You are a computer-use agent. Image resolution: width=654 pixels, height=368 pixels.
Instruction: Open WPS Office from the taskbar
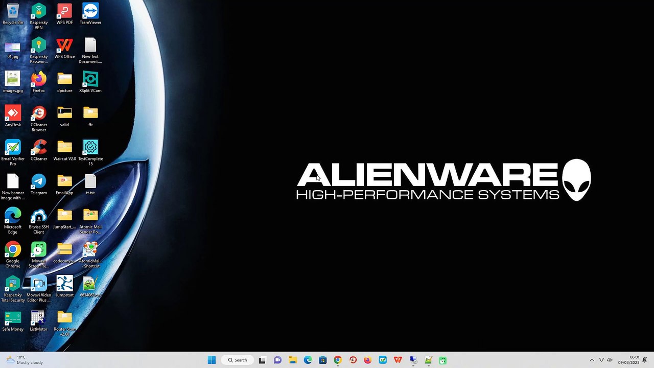click(398, 360)
